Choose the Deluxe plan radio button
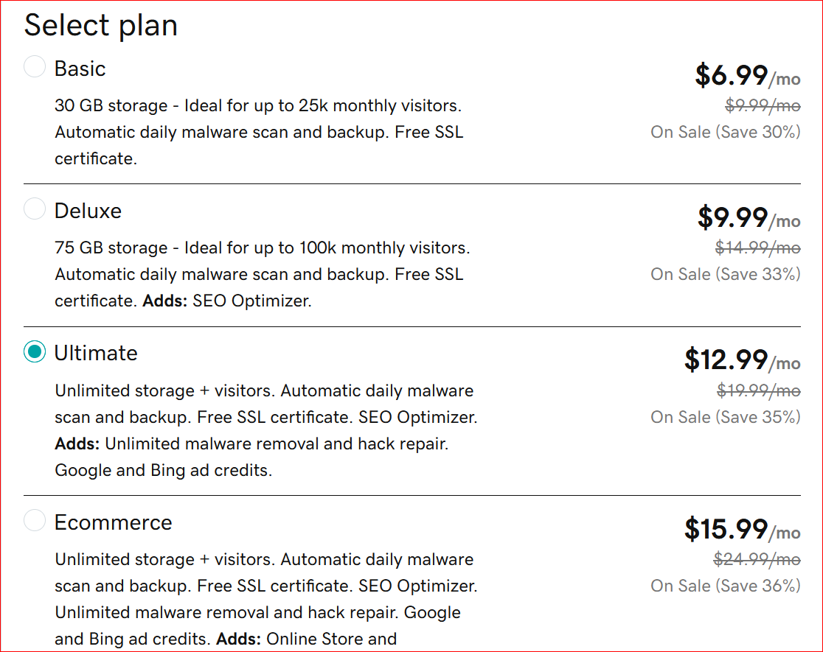Screen dimensions: 823x652 point(35,209)
